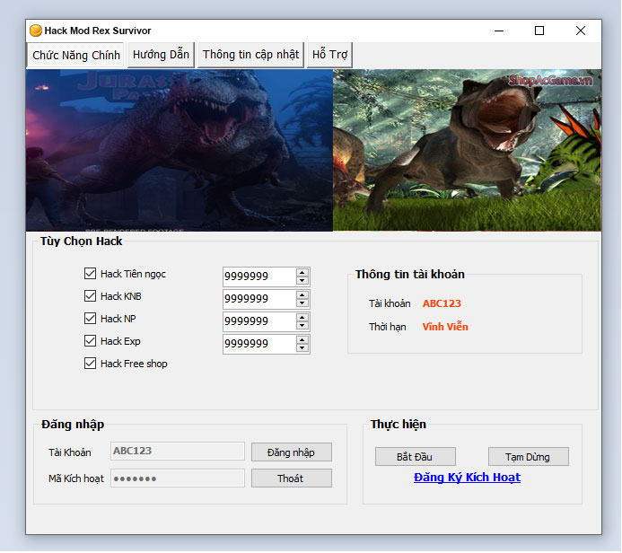The image size is (622, 553).
Task: Increase the Hack Tiên ngọc value with up arrow
Action: [302, 273]
